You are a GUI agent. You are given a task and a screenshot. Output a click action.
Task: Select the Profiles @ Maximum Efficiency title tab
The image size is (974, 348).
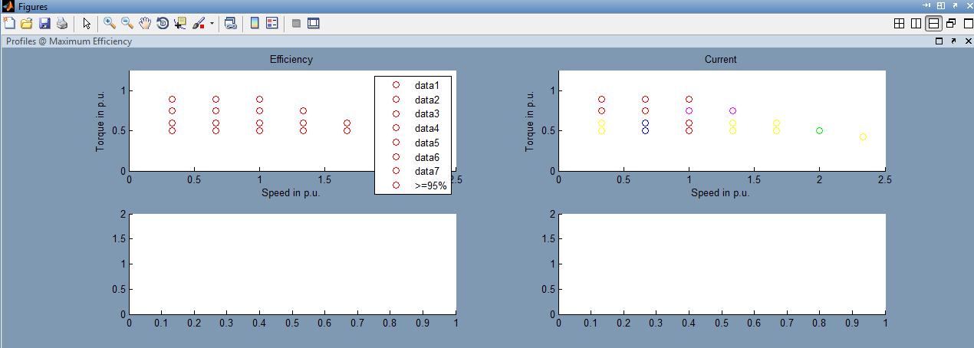[x=69, y=41]
